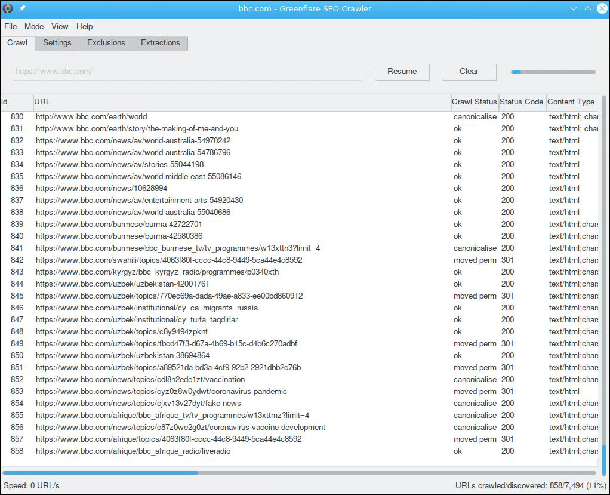Select URL news/topics/cjxv13v27dyt/fake-news
The height and width of the screenshot is (495, 610).
click(138, 403)
